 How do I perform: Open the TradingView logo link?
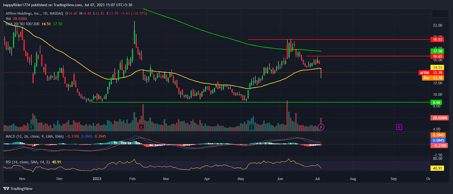point(18,189)
